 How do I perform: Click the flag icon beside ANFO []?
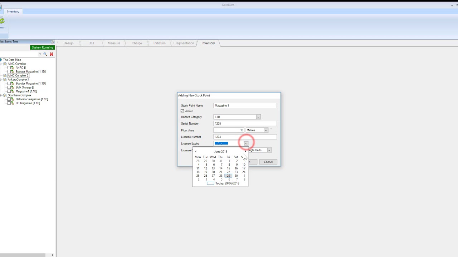point(13,68)
